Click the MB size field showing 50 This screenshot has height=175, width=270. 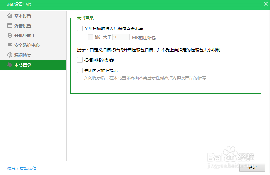point(121,37)
